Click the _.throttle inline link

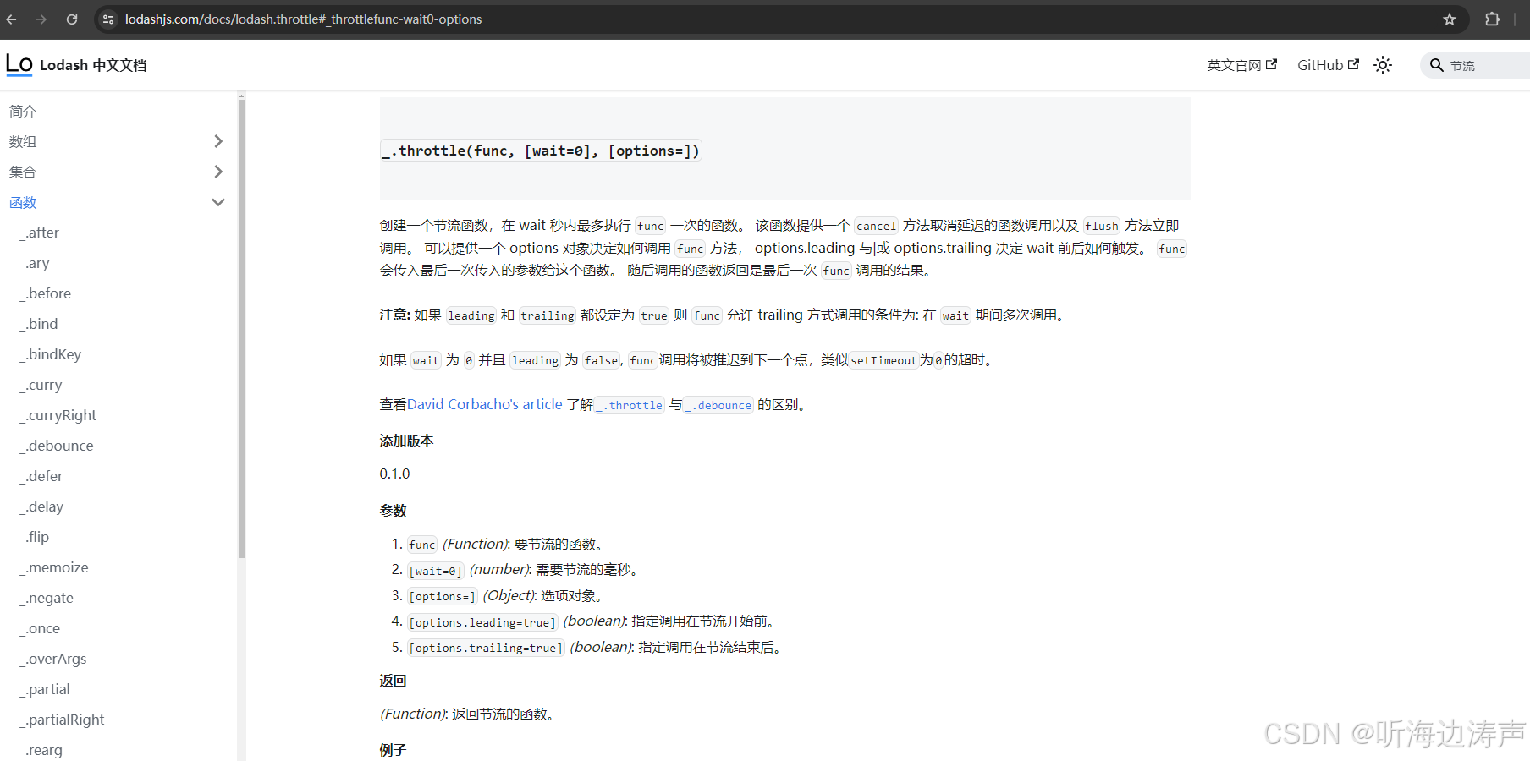pyautogui.click(x=630, y=405)
